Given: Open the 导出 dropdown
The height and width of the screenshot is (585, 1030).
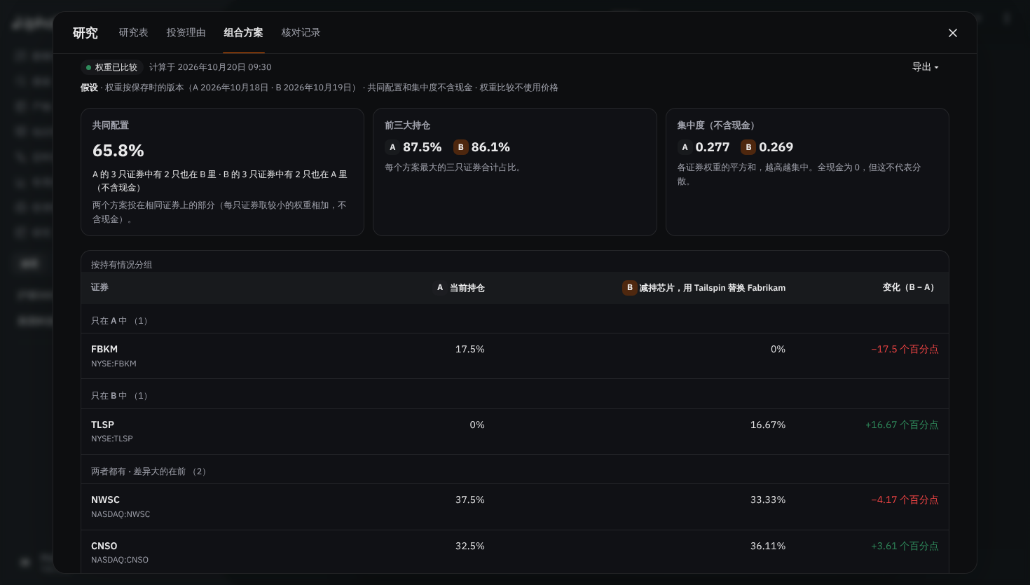Looking at the screenshot, I should click(925, 67).
